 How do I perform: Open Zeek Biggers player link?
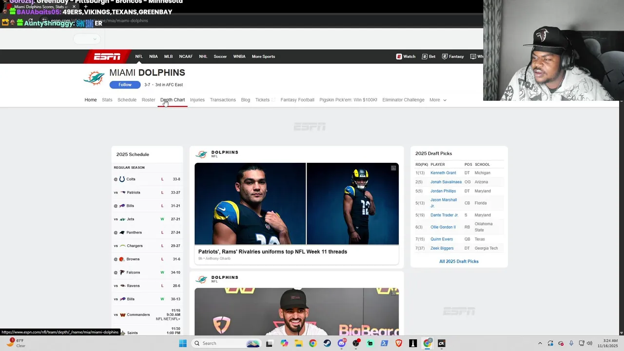(x=442, y=249)
